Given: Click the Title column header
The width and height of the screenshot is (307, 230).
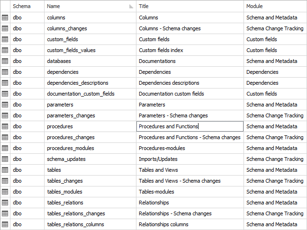Looking at the screenshot, I should [190, 6].
